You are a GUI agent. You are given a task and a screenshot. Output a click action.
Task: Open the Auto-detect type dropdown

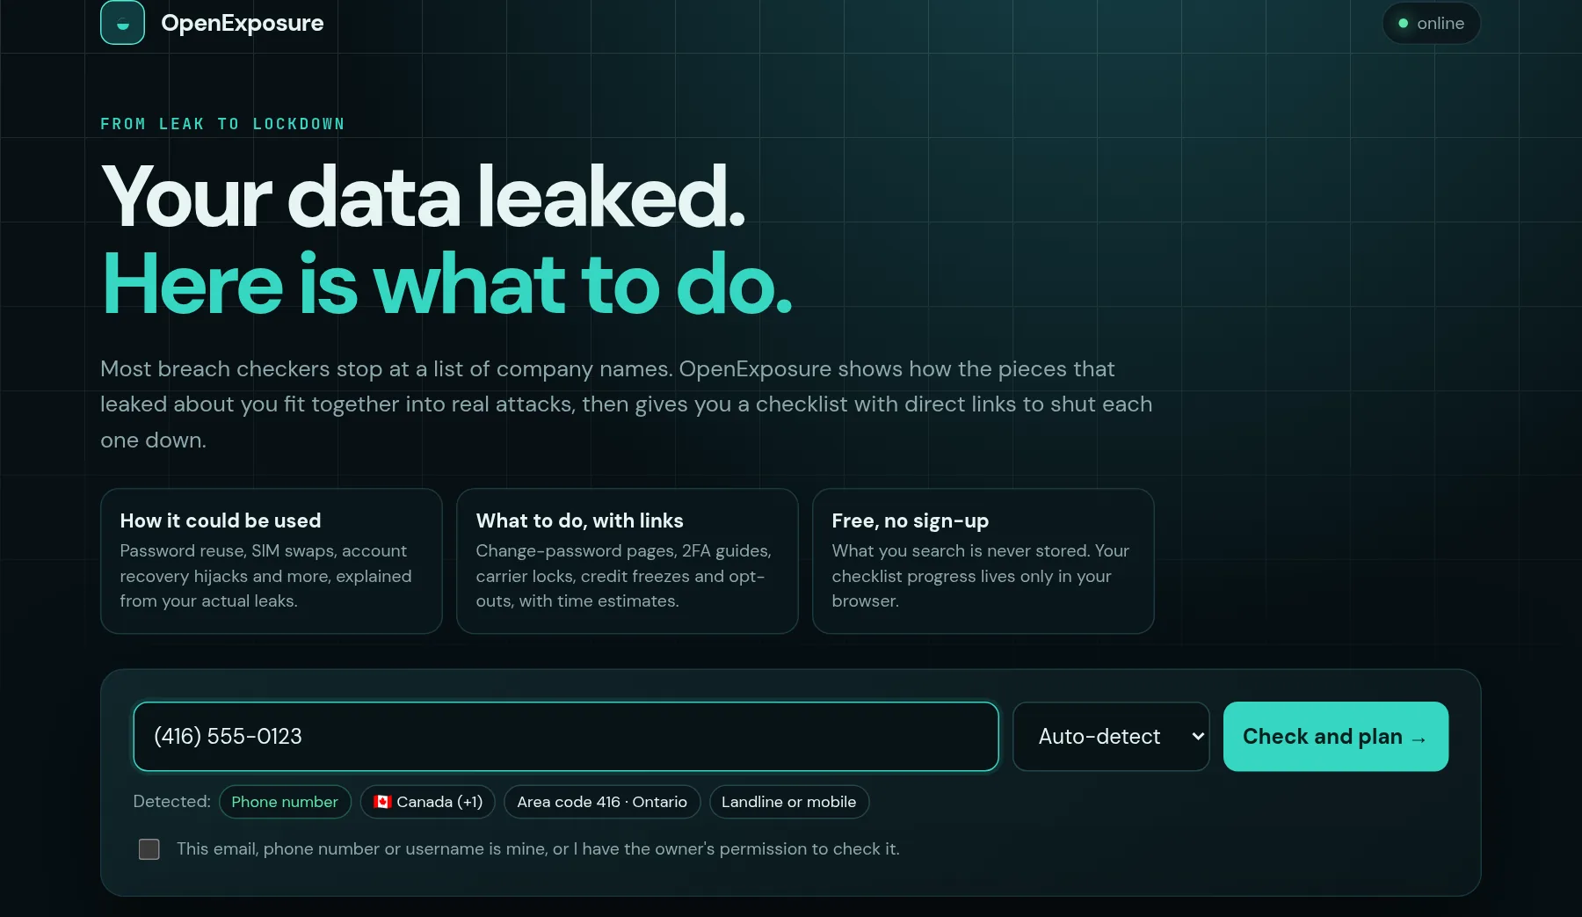[x=1111, y=737]
